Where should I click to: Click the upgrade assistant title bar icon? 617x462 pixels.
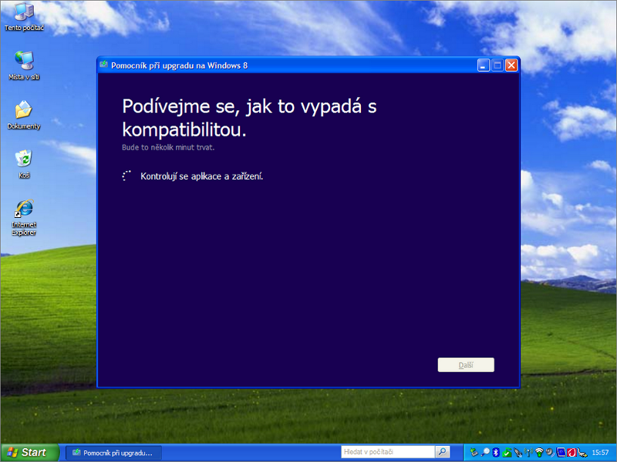104,65
